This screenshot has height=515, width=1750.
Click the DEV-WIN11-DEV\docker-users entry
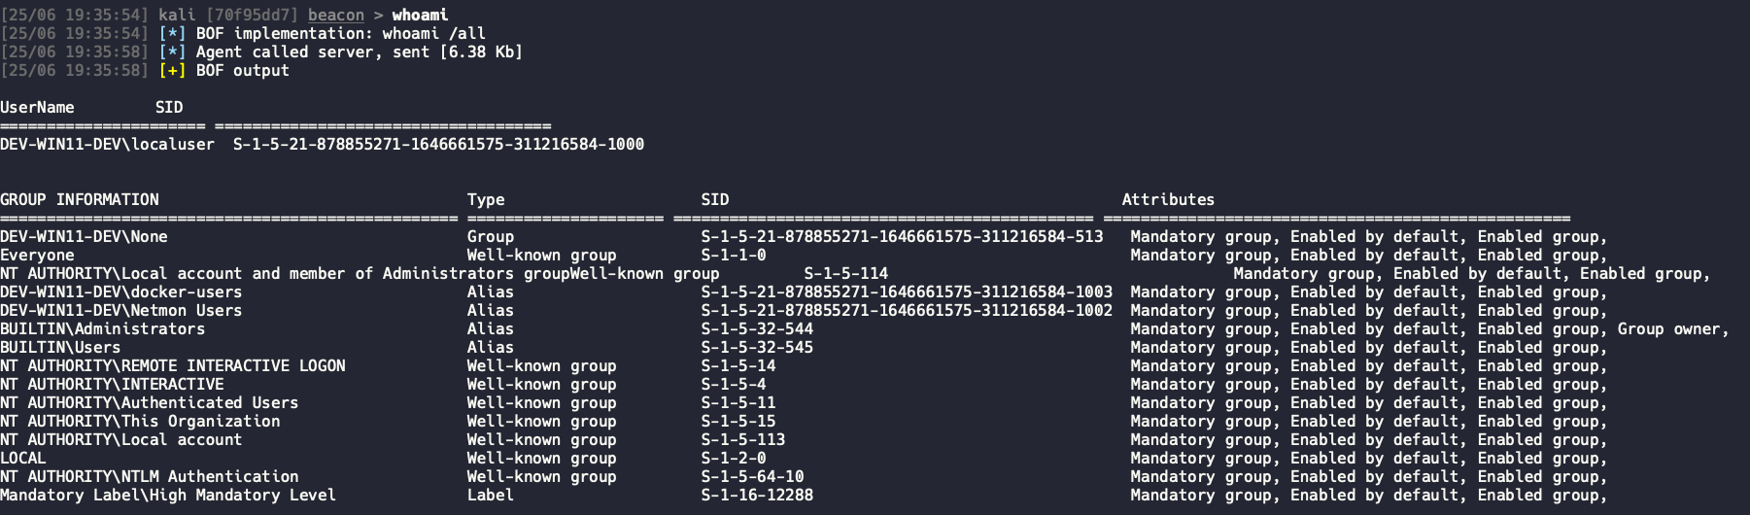pos(121,292)
